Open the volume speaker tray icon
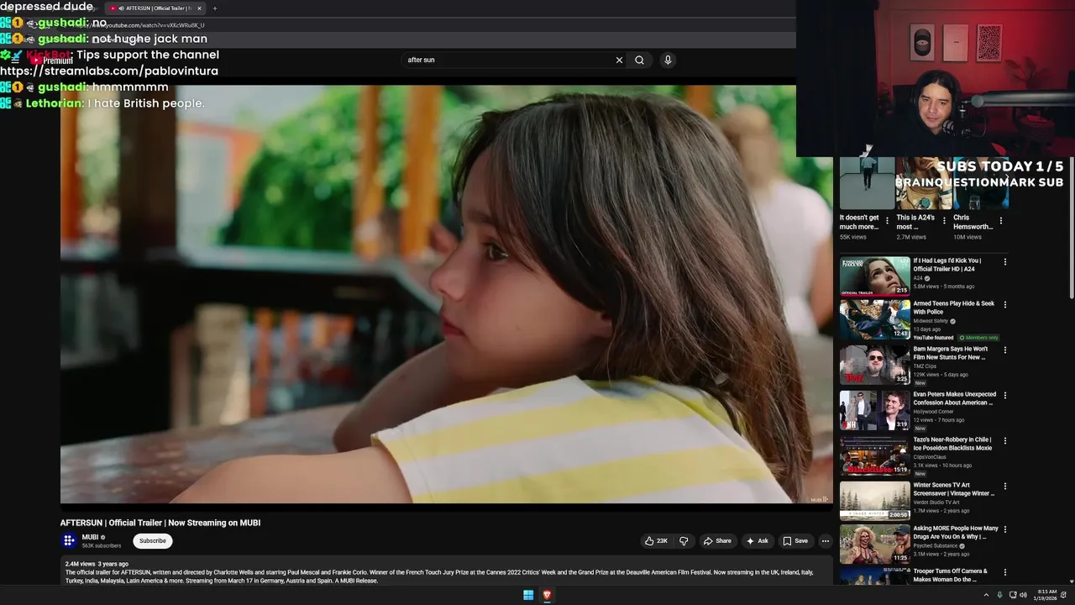This screenshot has height=605, width=1075. (1023, 595)
